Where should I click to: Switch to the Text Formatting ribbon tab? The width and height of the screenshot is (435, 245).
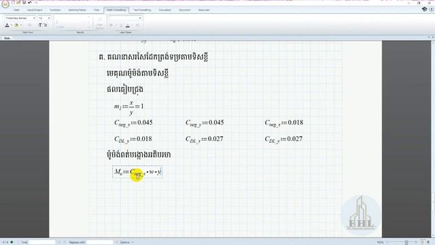(142, 10)
